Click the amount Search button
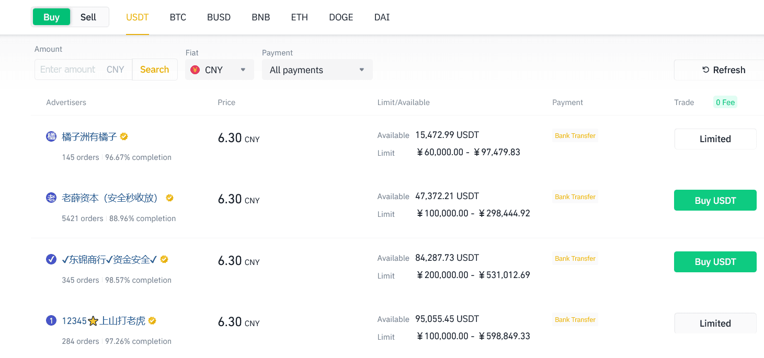Viewport: 764px width, 358px height. [154, 70]
